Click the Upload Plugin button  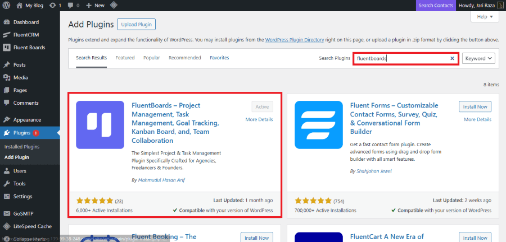[x=137, y=25]
